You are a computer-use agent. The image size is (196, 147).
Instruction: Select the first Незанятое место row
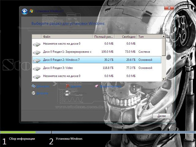92,44
